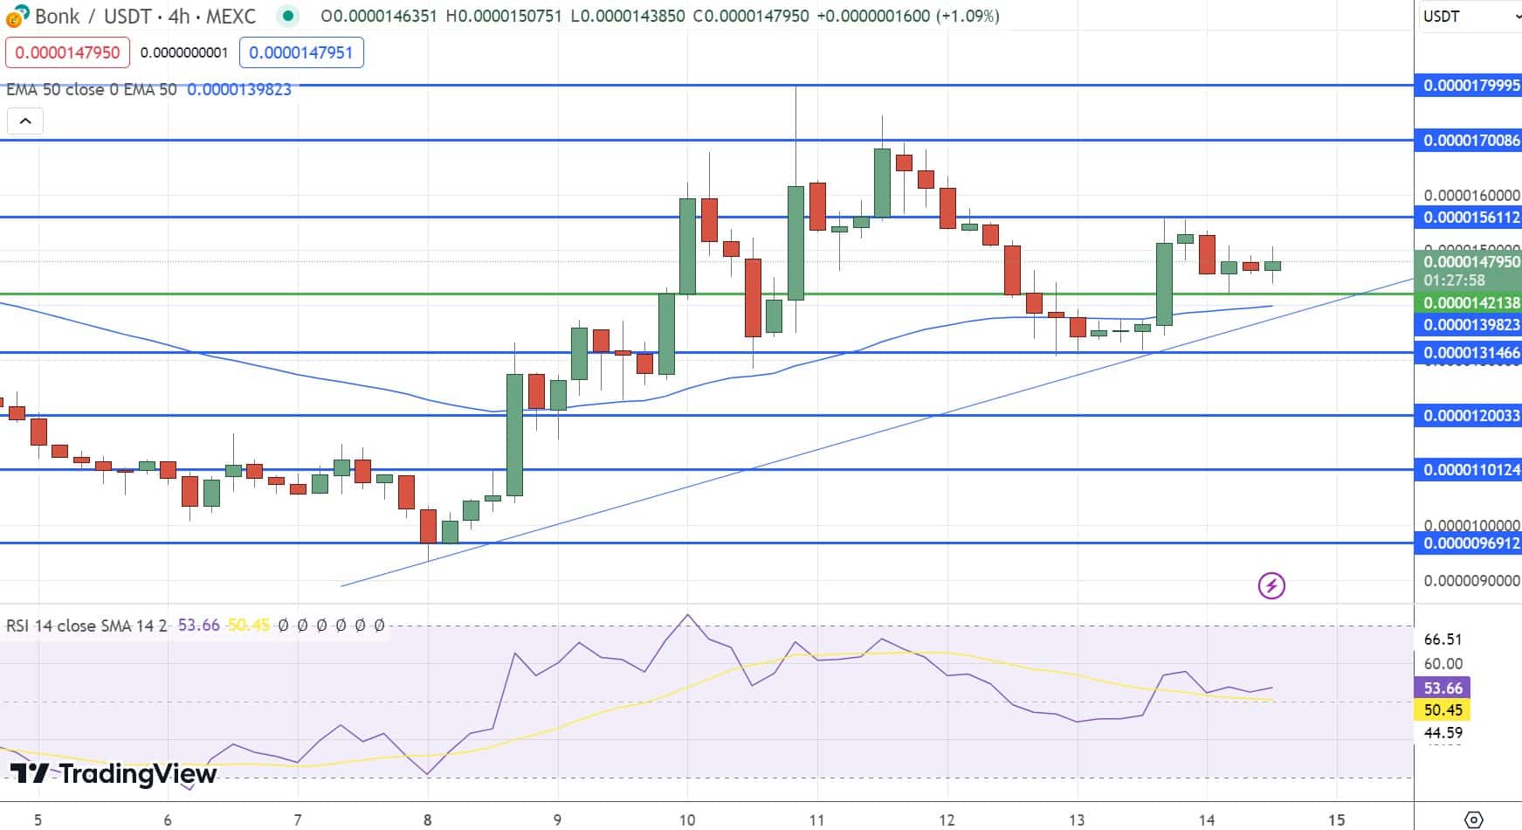Click the blue level label 0.0000179995
Image resolution: width=1522 pixels, height=830 pixels.
coord(1469,86)
